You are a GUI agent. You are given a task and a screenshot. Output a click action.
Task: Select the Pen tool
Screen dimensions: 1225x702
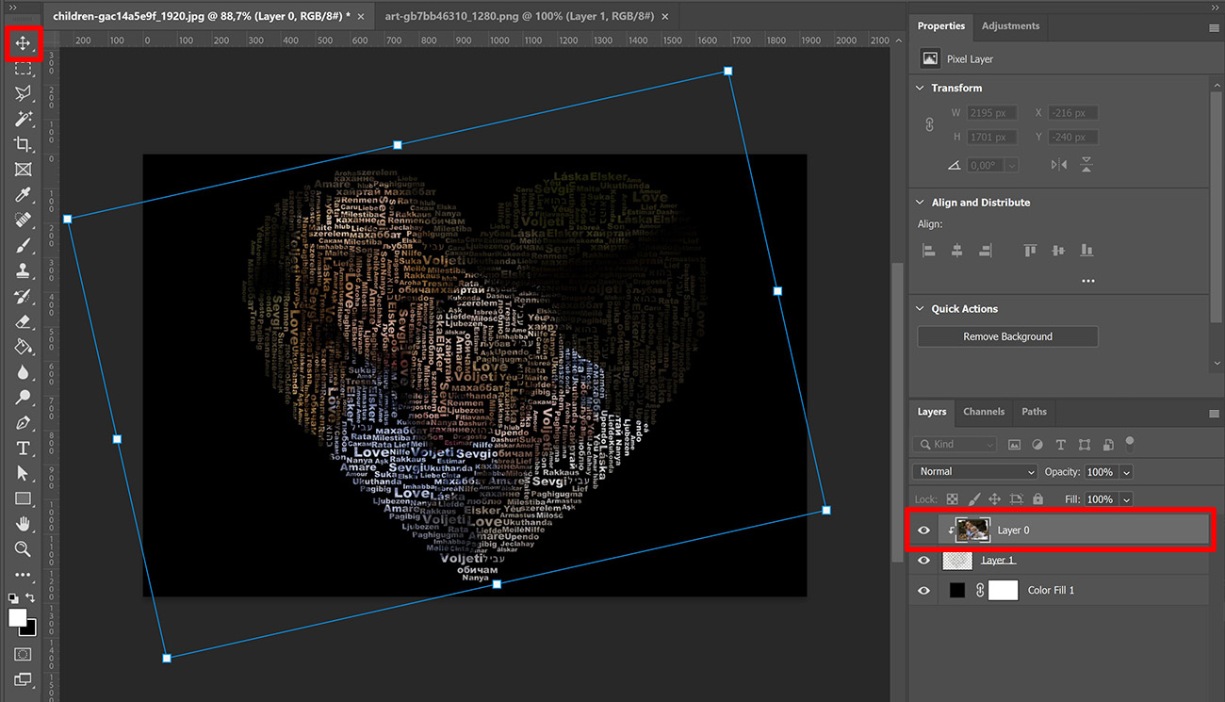click(24, 422)
